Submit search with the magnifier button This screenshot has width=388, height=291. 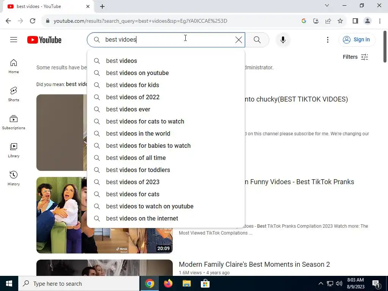257,39
